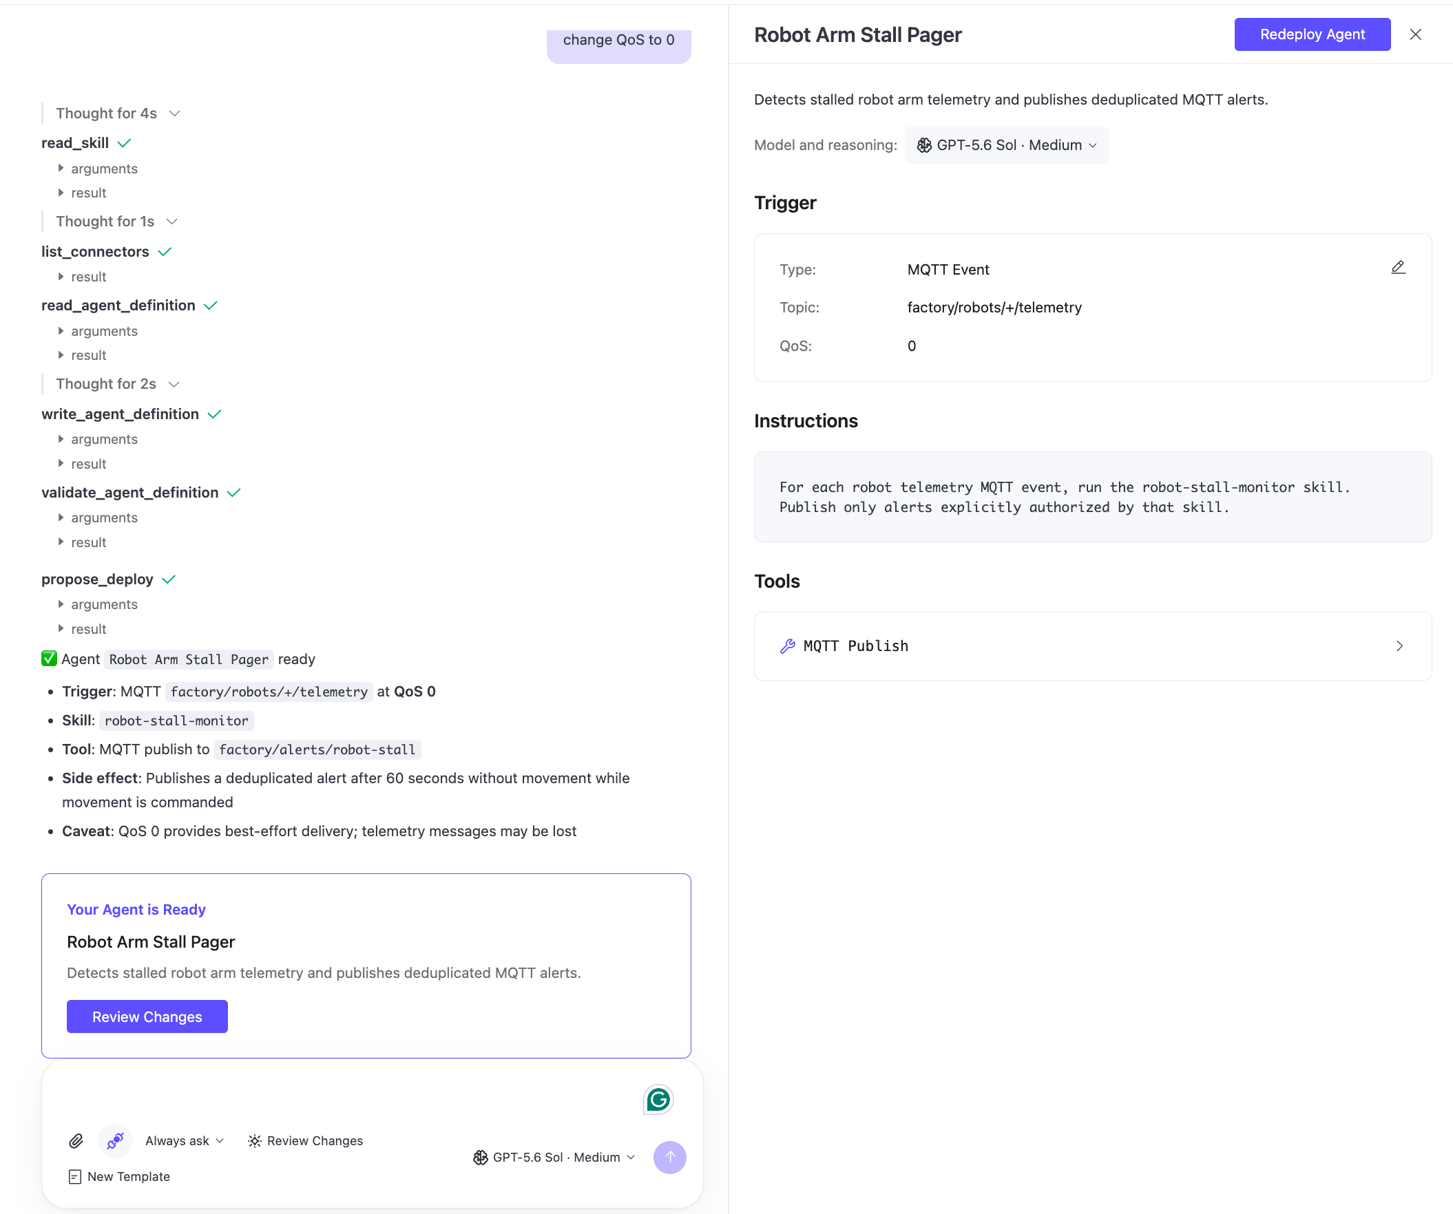Screen dimensions: 1453x1214
Task: Expand the 'Thought for 4s' section
Action: click(118, 114)
